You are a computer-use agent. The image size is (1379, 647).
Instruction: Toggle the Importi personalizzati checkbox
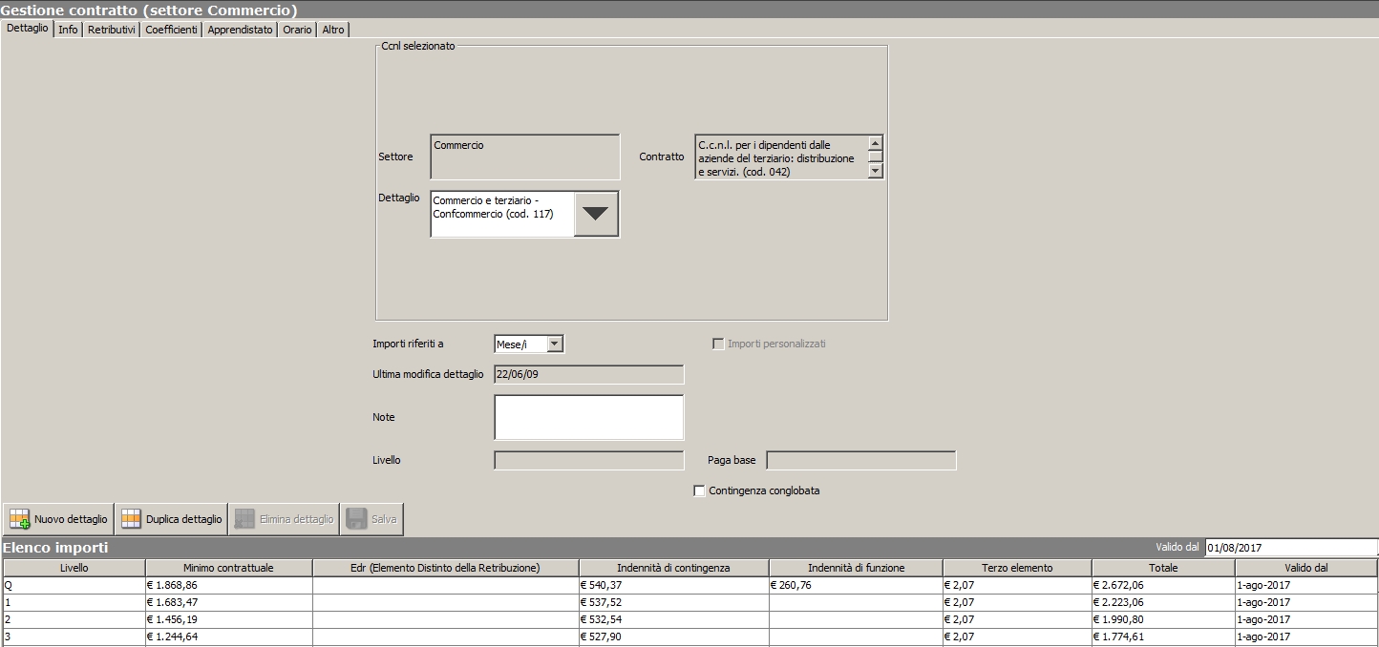coord(718,344)
